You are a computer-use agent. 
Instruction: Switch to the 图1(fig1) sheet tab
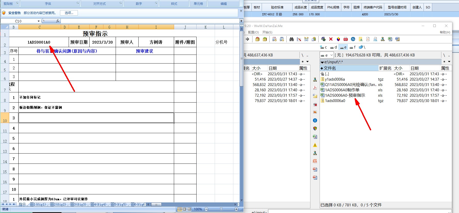38,205
